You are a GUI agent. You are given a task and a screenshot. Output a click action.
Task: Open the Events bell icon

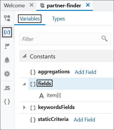7,60
